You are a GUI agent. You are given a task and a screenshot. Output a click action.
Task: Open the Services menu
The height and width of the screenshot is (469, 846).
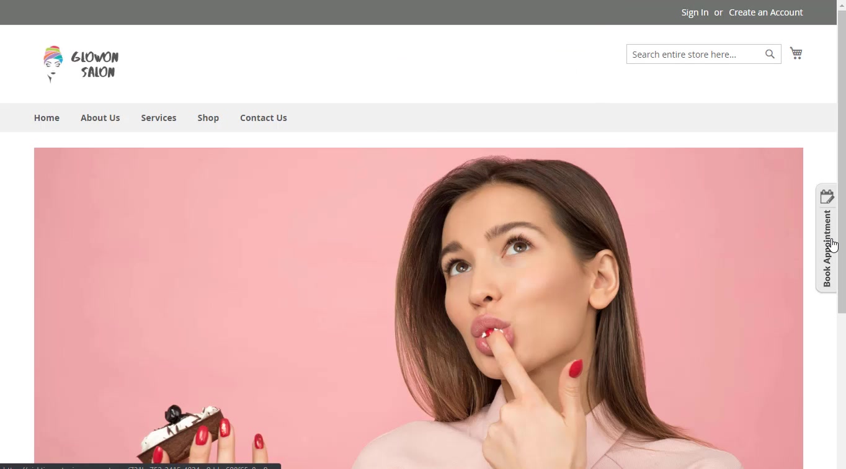point(158,118)
